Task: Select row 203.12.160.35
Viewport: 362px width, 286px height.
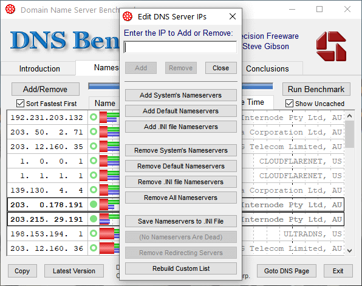Action: [x=47, y=147]
